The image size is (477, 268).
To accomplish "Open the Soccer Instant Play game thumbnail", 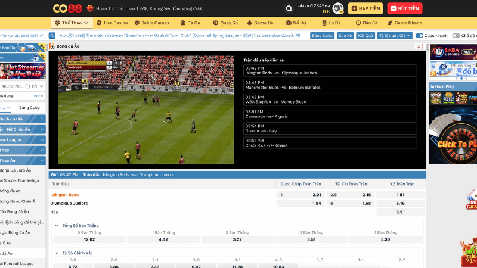I will [448, 98].
